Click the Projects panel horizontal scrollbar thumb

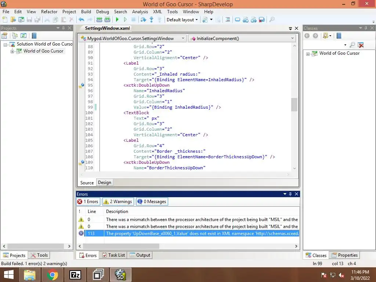pos(36,246)
